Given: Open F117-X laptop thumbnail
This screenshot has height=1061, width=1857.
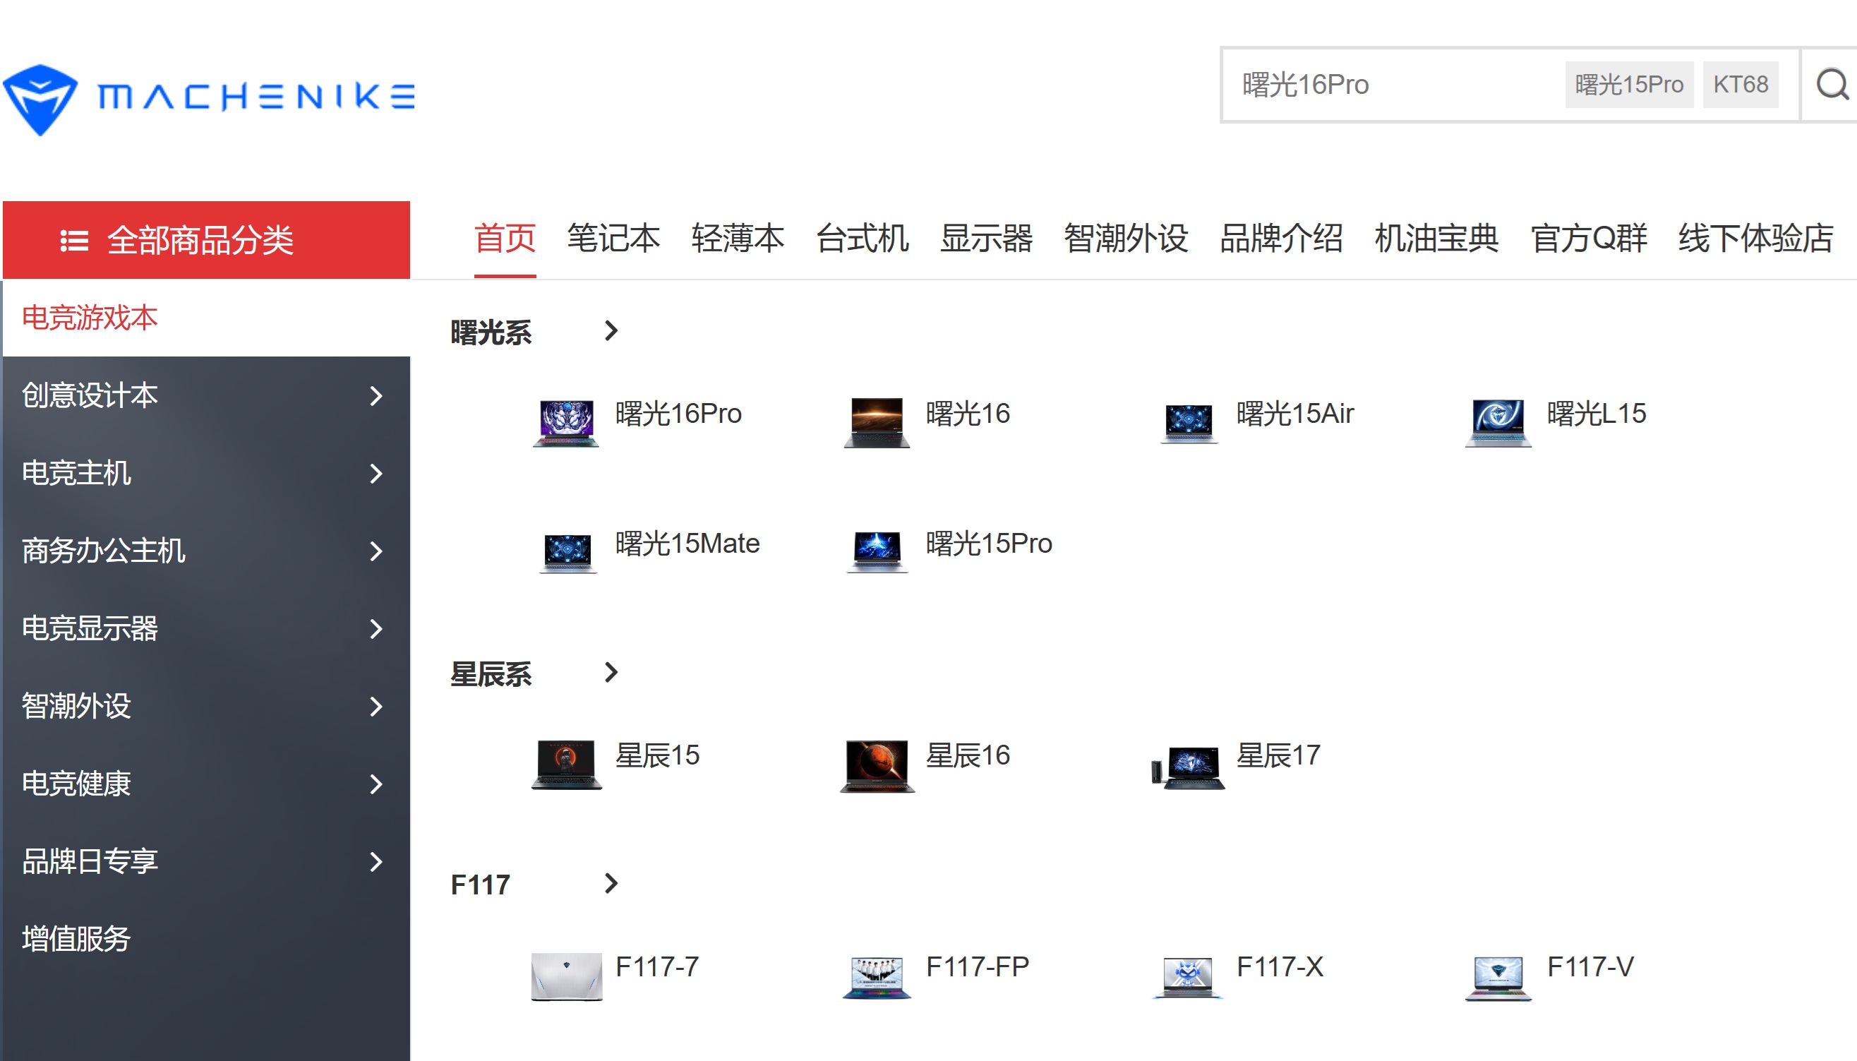Looking at the screenshot, I should coord(1187,977).
